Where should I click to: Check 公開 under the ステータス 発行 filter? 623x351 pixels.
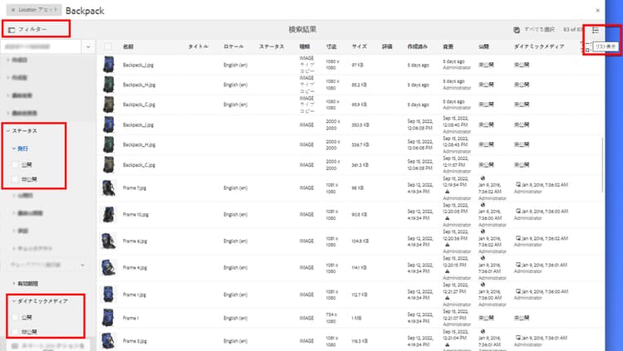pos(15,164)
